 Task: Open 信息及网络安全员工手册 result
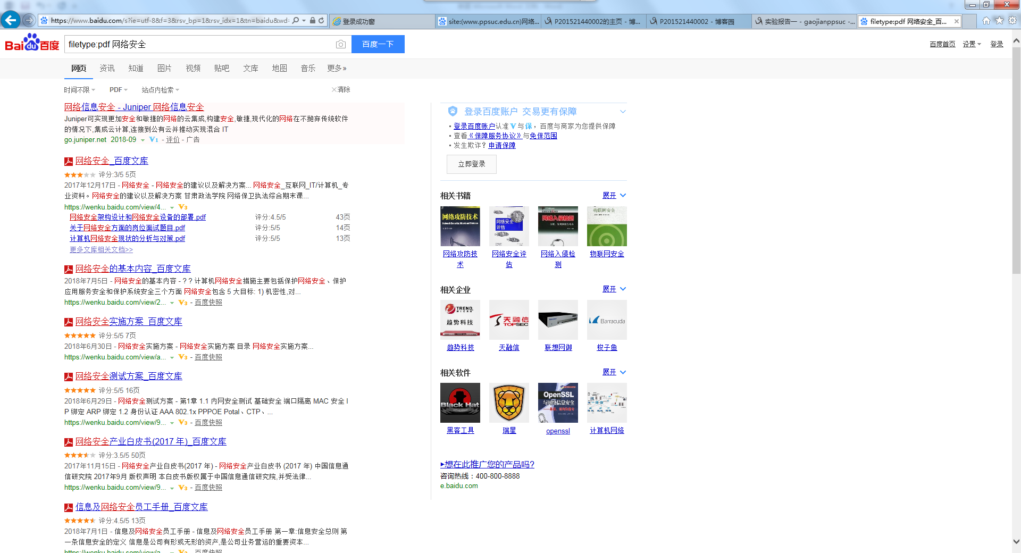[x=141, y=507]
